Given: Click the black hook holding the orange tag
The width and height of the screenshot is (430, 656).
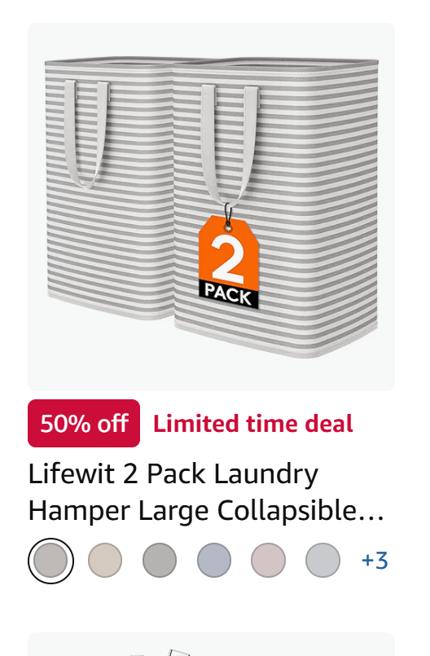Looking at the screenshot, I should tap(228, 214).
